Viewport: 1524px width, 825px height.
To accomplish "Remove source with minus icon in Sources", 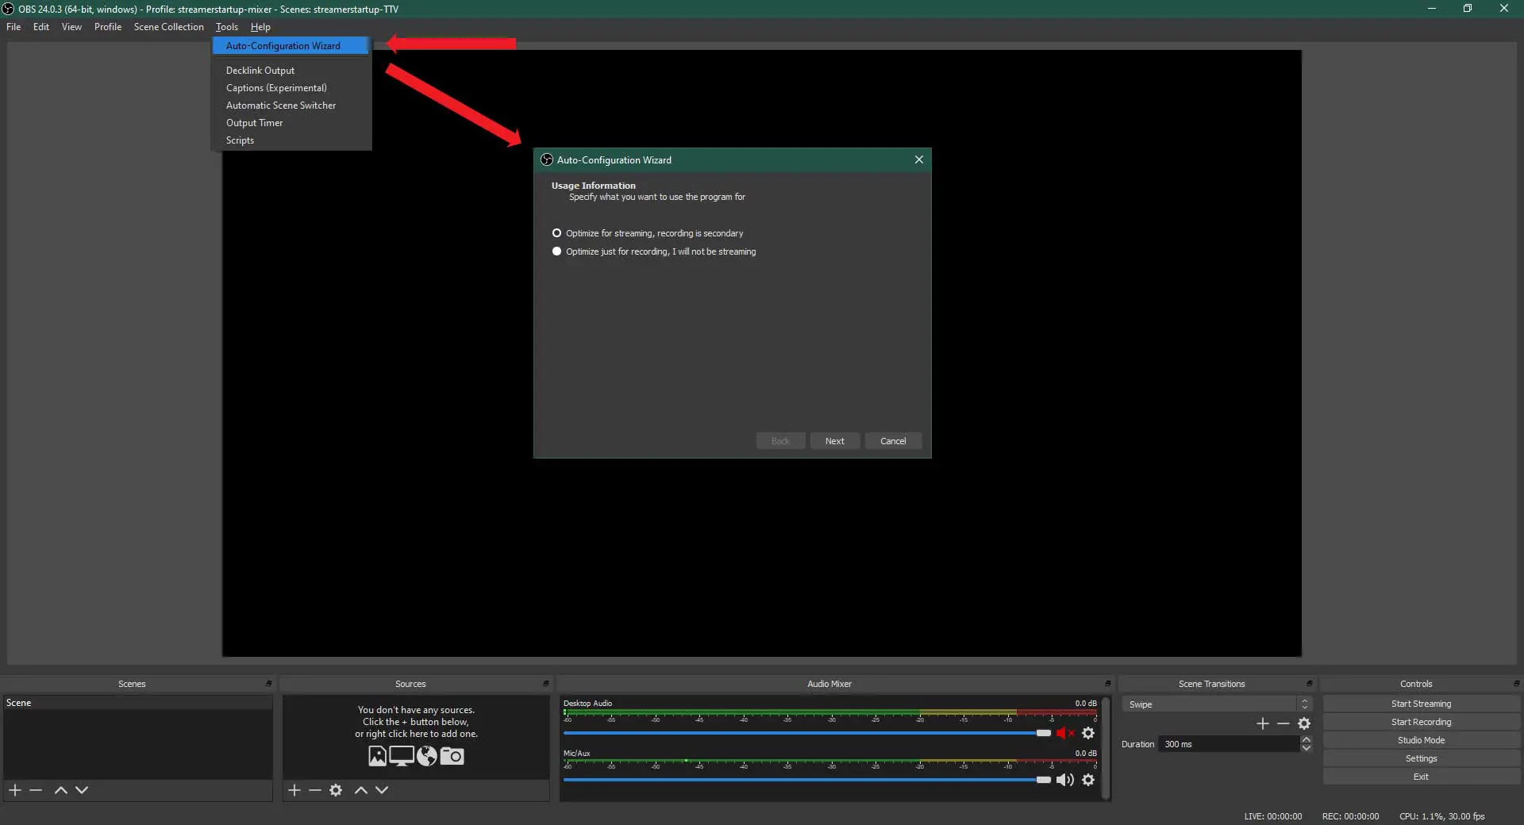I will pyautogui.click(x=314, y=790).
